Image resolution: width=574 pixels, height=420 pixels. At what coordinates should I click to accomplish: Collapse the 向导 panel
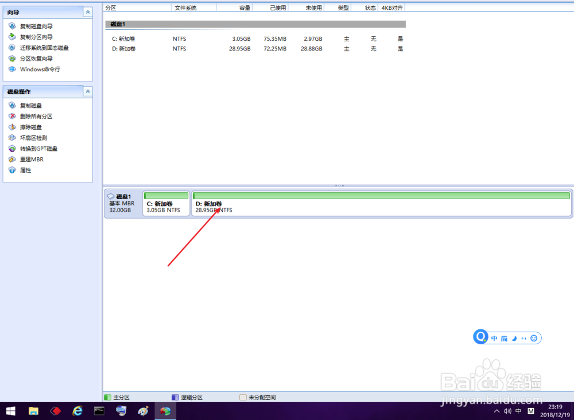click(x=88, y=12)
